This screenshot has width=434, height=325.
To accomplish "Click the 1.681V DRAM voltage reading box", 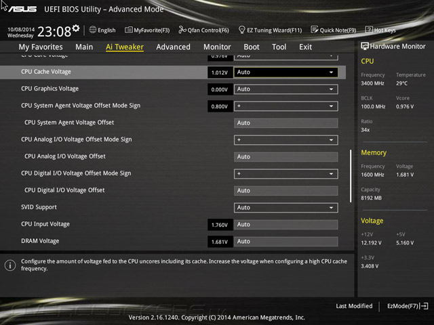I will click(x=220, y=242).
